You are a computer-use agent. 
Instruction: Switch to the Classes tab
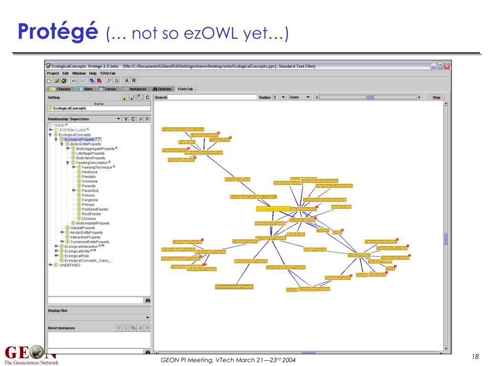click(60, 89)
